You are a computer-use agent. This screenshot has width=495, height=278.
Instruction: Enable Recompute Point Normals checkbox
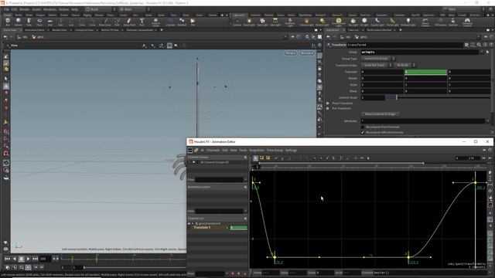[363, 127]
